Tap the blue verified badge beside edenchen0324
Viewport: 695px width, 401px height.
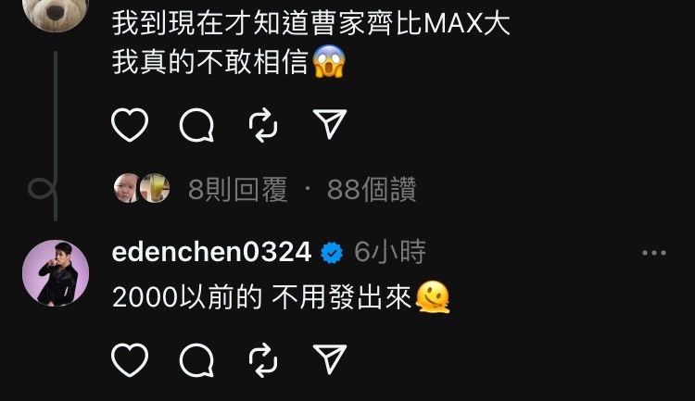coord(332,253)
